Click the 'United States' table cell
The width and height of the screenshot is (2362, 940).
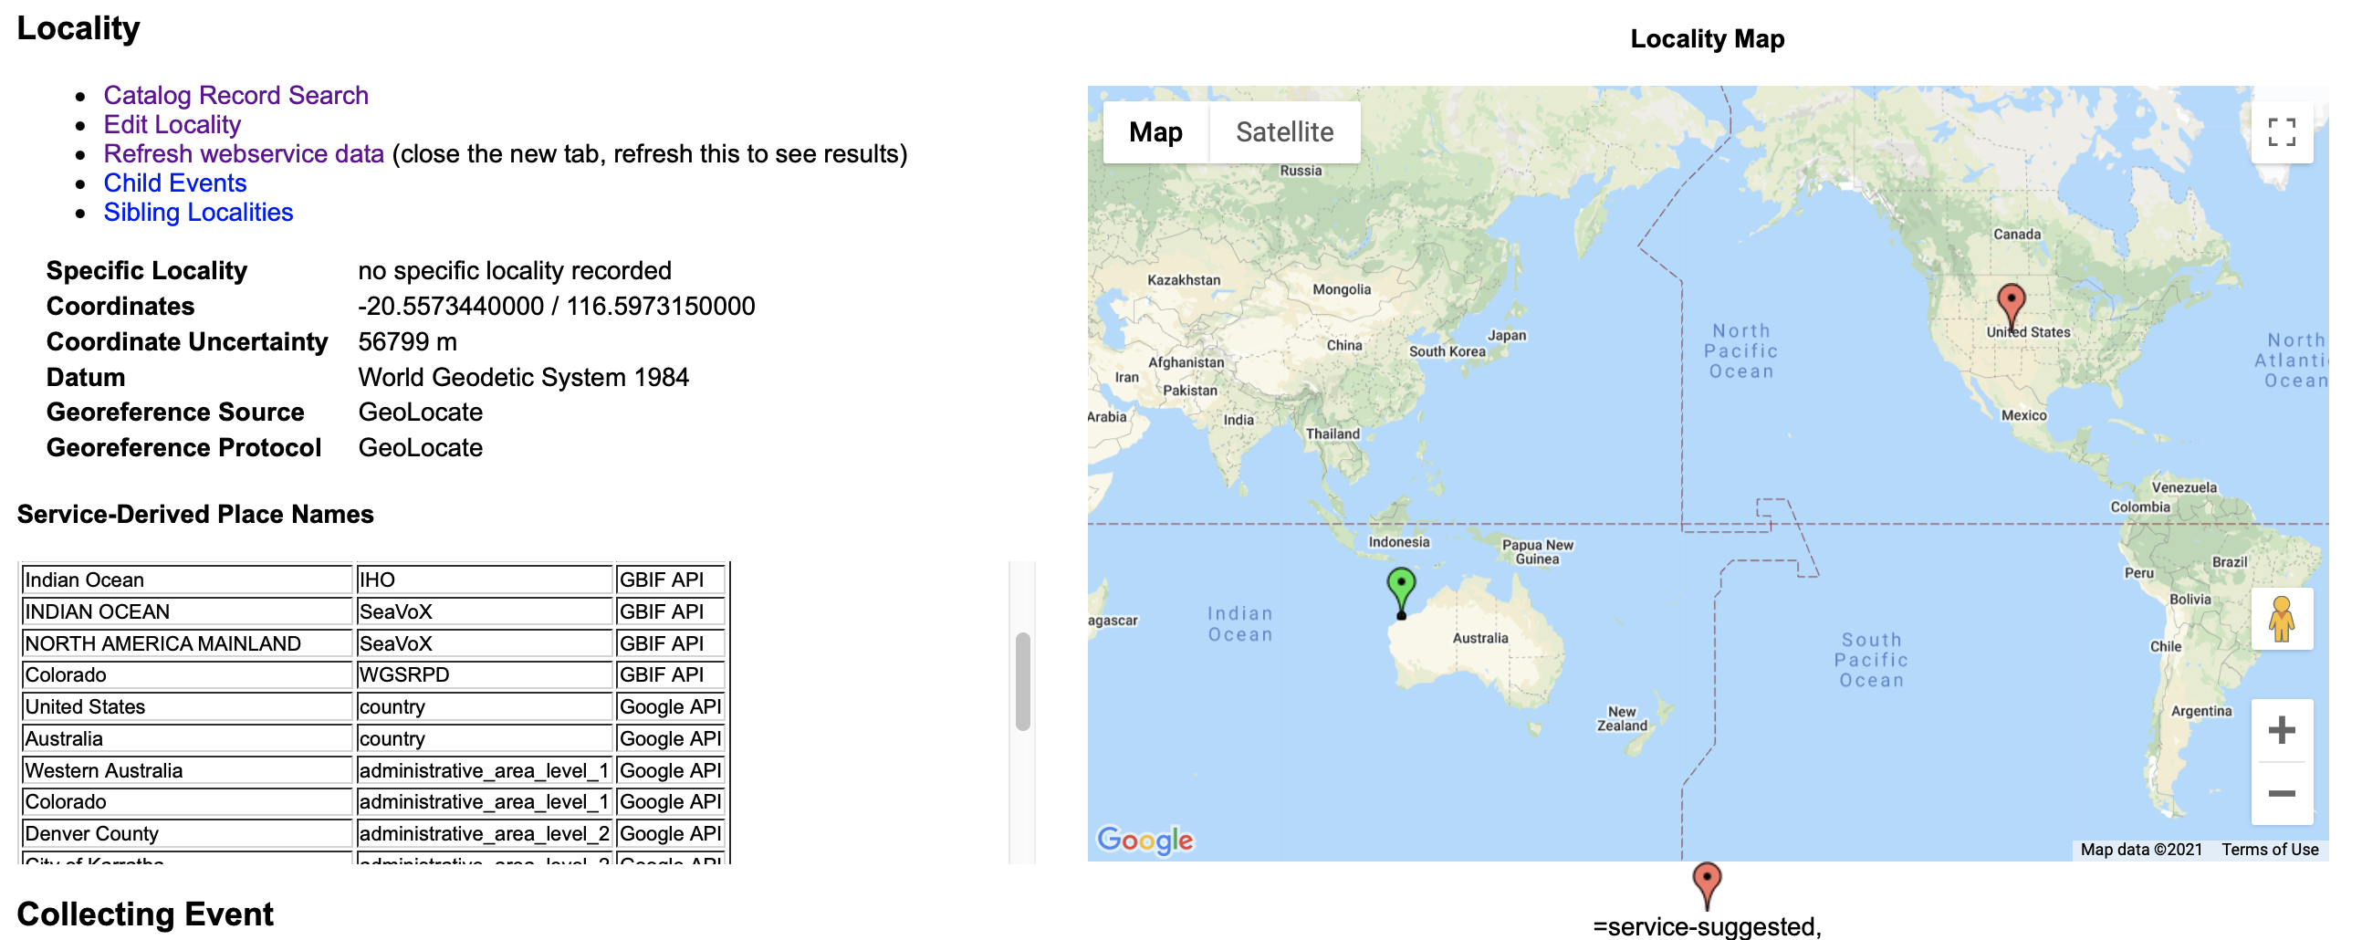pyautogui.click(x=187, y=707)
